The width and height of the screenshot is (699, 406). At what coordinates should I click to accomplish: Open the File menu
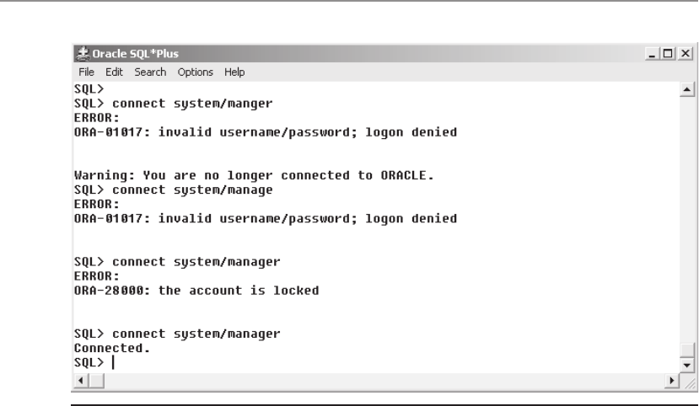(x=86, y=72)
